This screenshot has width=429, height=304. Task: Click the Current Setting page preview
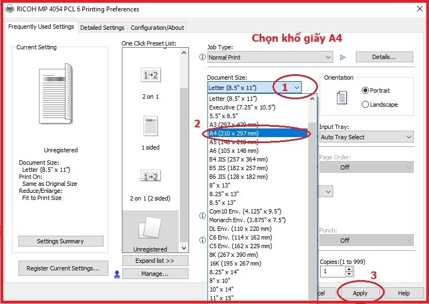point(56,93)
